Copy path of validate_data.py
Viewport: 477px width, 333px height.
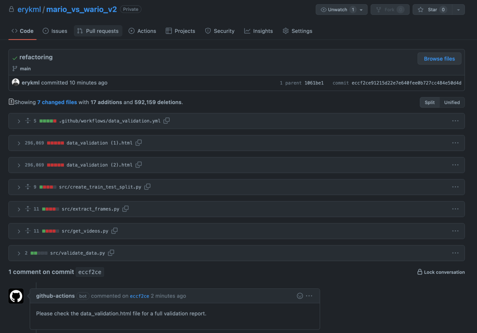[x=111, y=253]
